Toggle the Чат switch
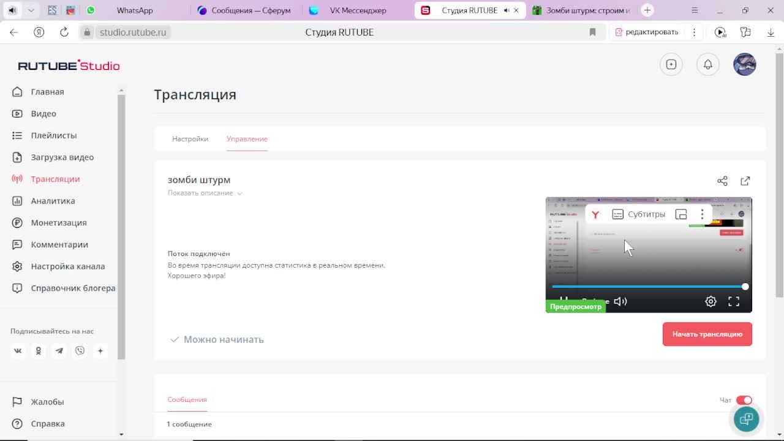784x441 pixels. [x=744, y=400]
